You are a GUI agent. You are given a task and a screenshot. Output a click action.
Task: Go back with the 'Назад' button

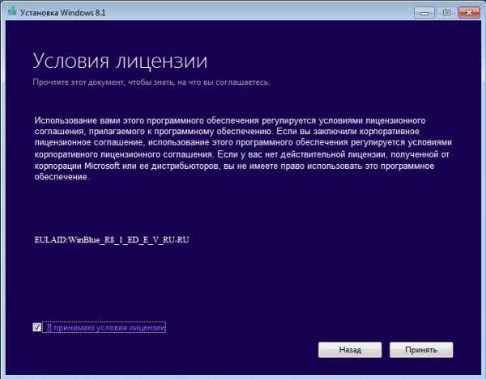350,350
